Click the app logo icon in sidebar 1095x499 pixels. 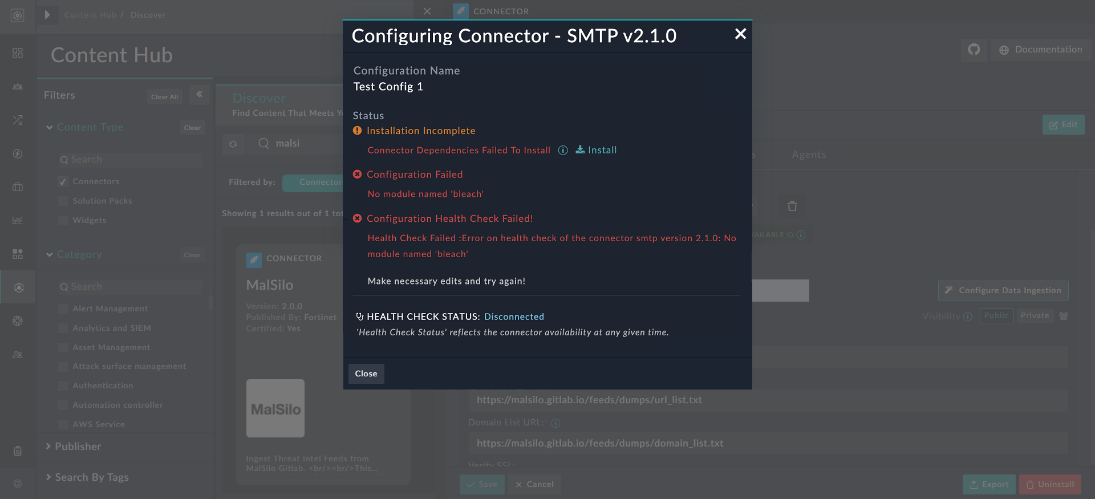18,15
